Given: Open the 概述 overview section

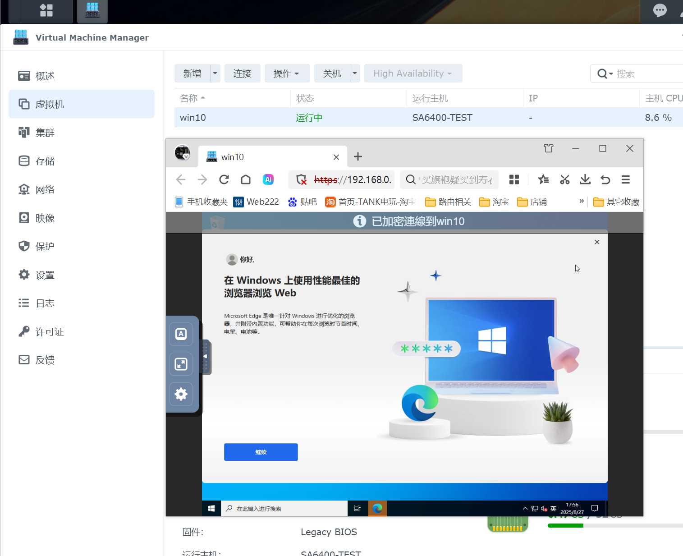Looking at the screenshot, I should (82, 76).
